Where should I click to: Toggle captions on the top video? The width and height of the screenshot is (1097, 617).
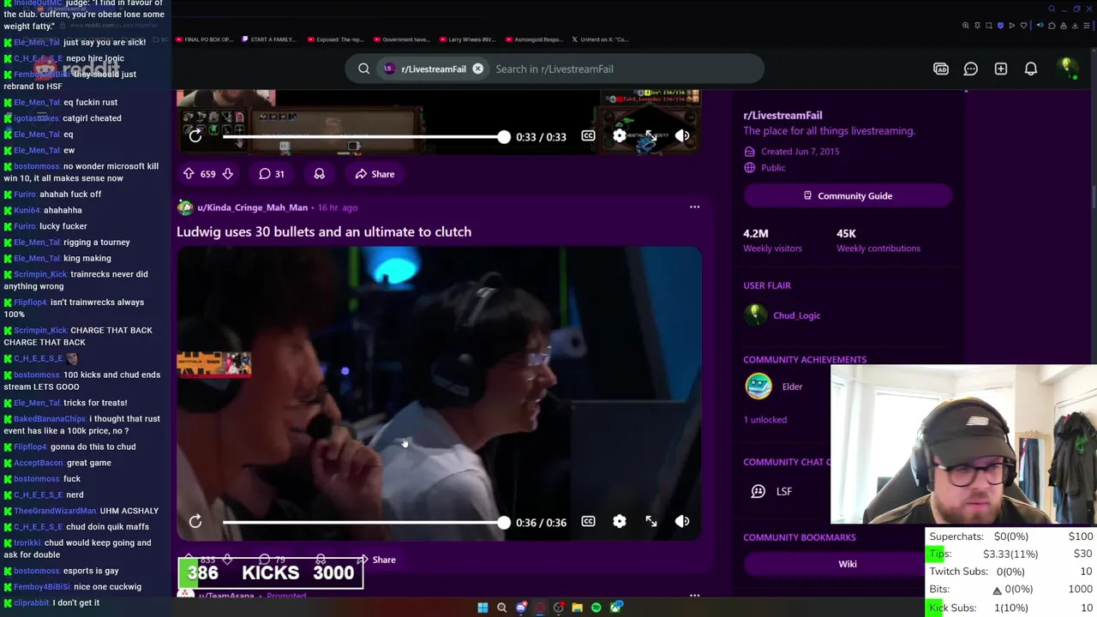(588, 136)
